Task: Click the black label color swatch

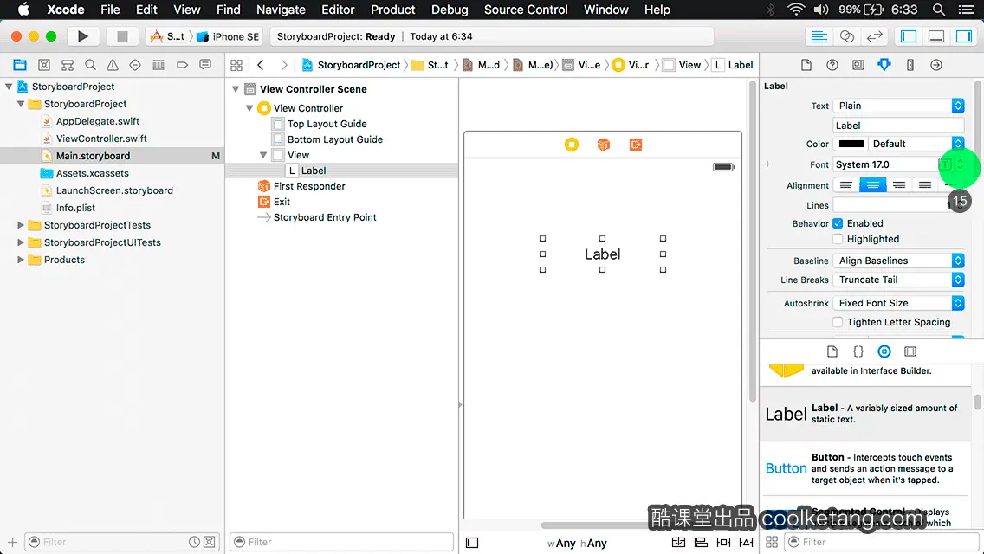Action: point(851,144)
